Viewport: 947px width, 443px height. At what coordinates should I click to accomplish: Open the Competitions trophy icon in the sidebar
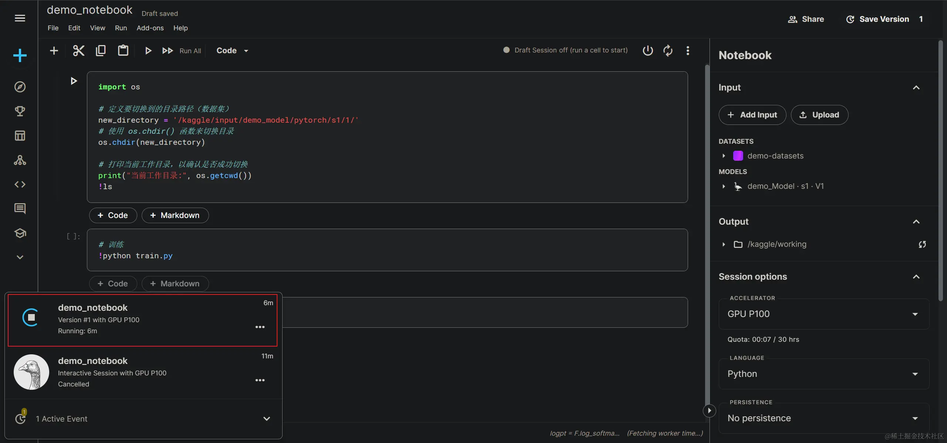click(x=20, y=111)
